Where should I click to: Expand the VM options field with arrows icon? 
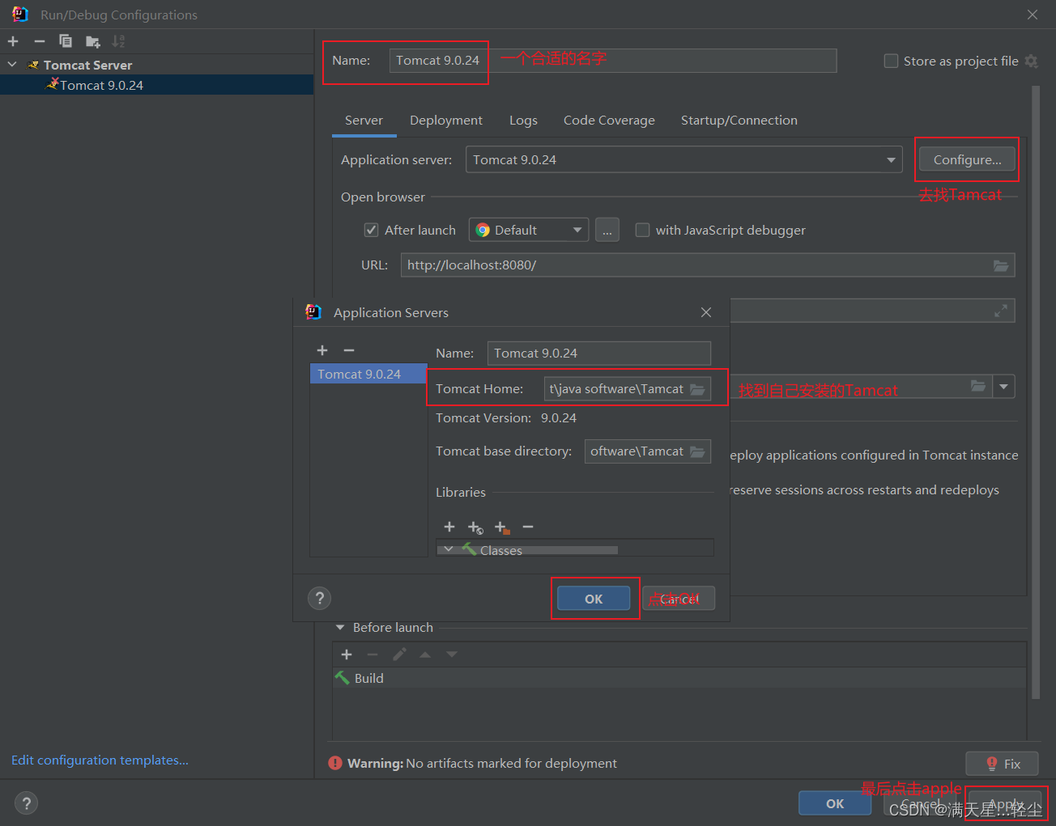1001,310
